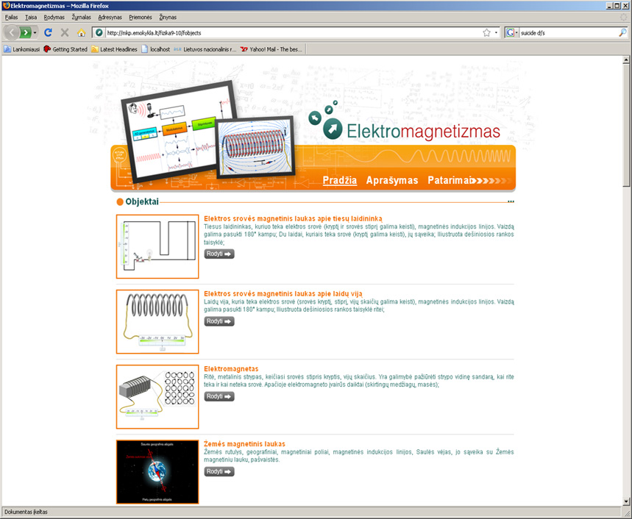Go to the home page icon
This screenshot has width=632, height=519.
pyautogui.click(x=82, y=32)
